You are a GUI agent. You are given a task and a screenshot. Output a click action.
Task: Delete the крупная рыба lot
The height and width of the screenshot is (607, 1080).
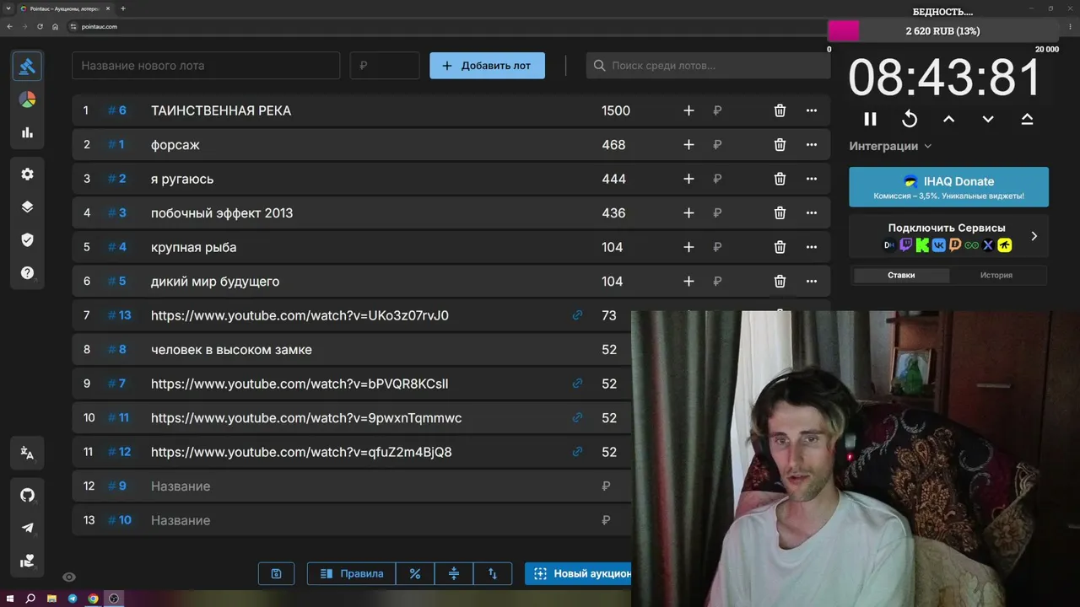780,247
